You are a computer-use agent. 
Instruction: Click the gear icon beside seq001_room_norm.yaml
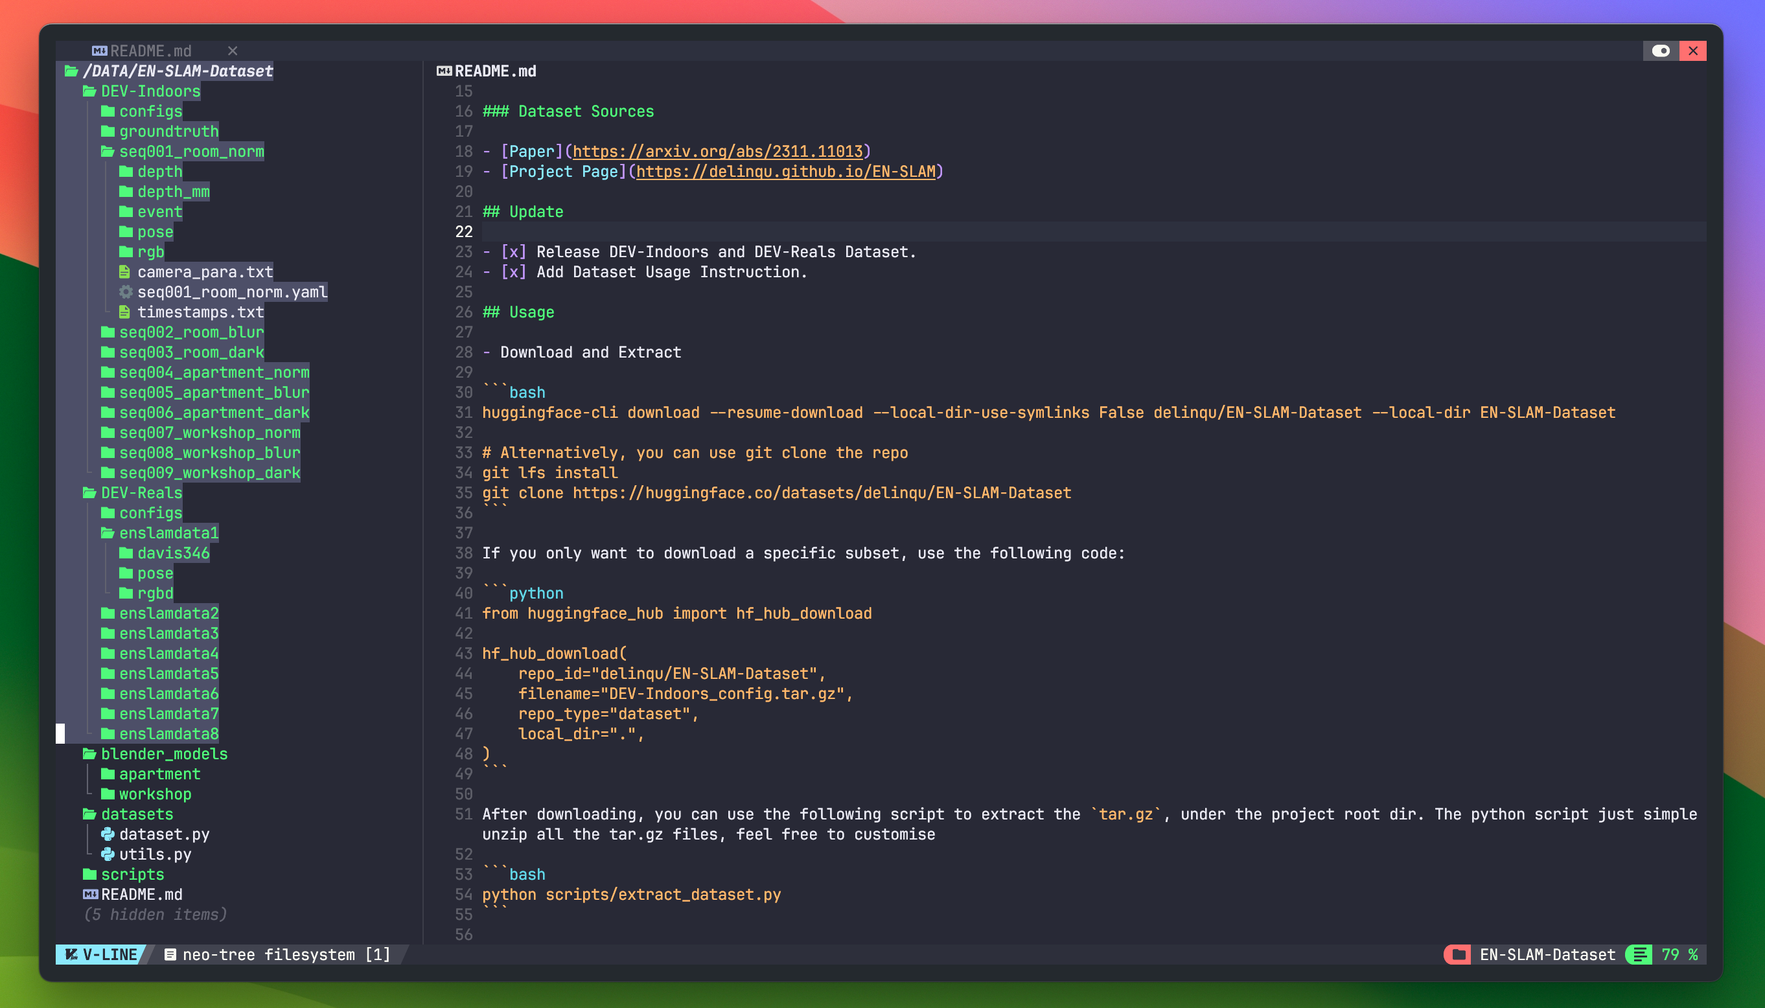[125, 292]
